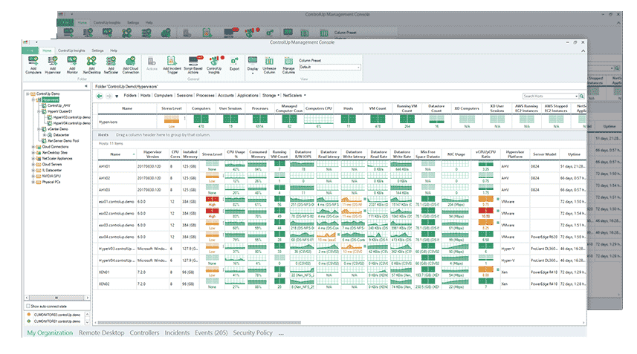Select the HyperV Cluster01 tree item

coord(59,111)
